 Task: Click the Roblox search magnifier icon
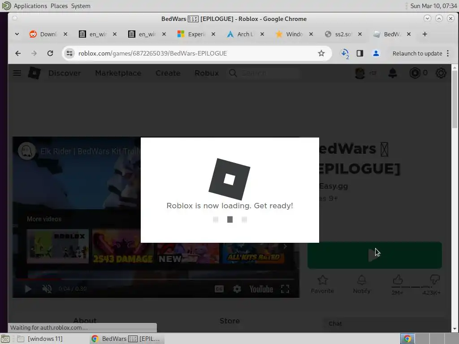coord(233,73)
